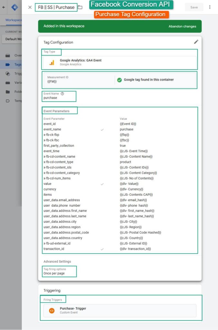The image size is (218, 330).
Task: Click the {{cJS- Event Time}} value
Action: click(x=134, y=151)
